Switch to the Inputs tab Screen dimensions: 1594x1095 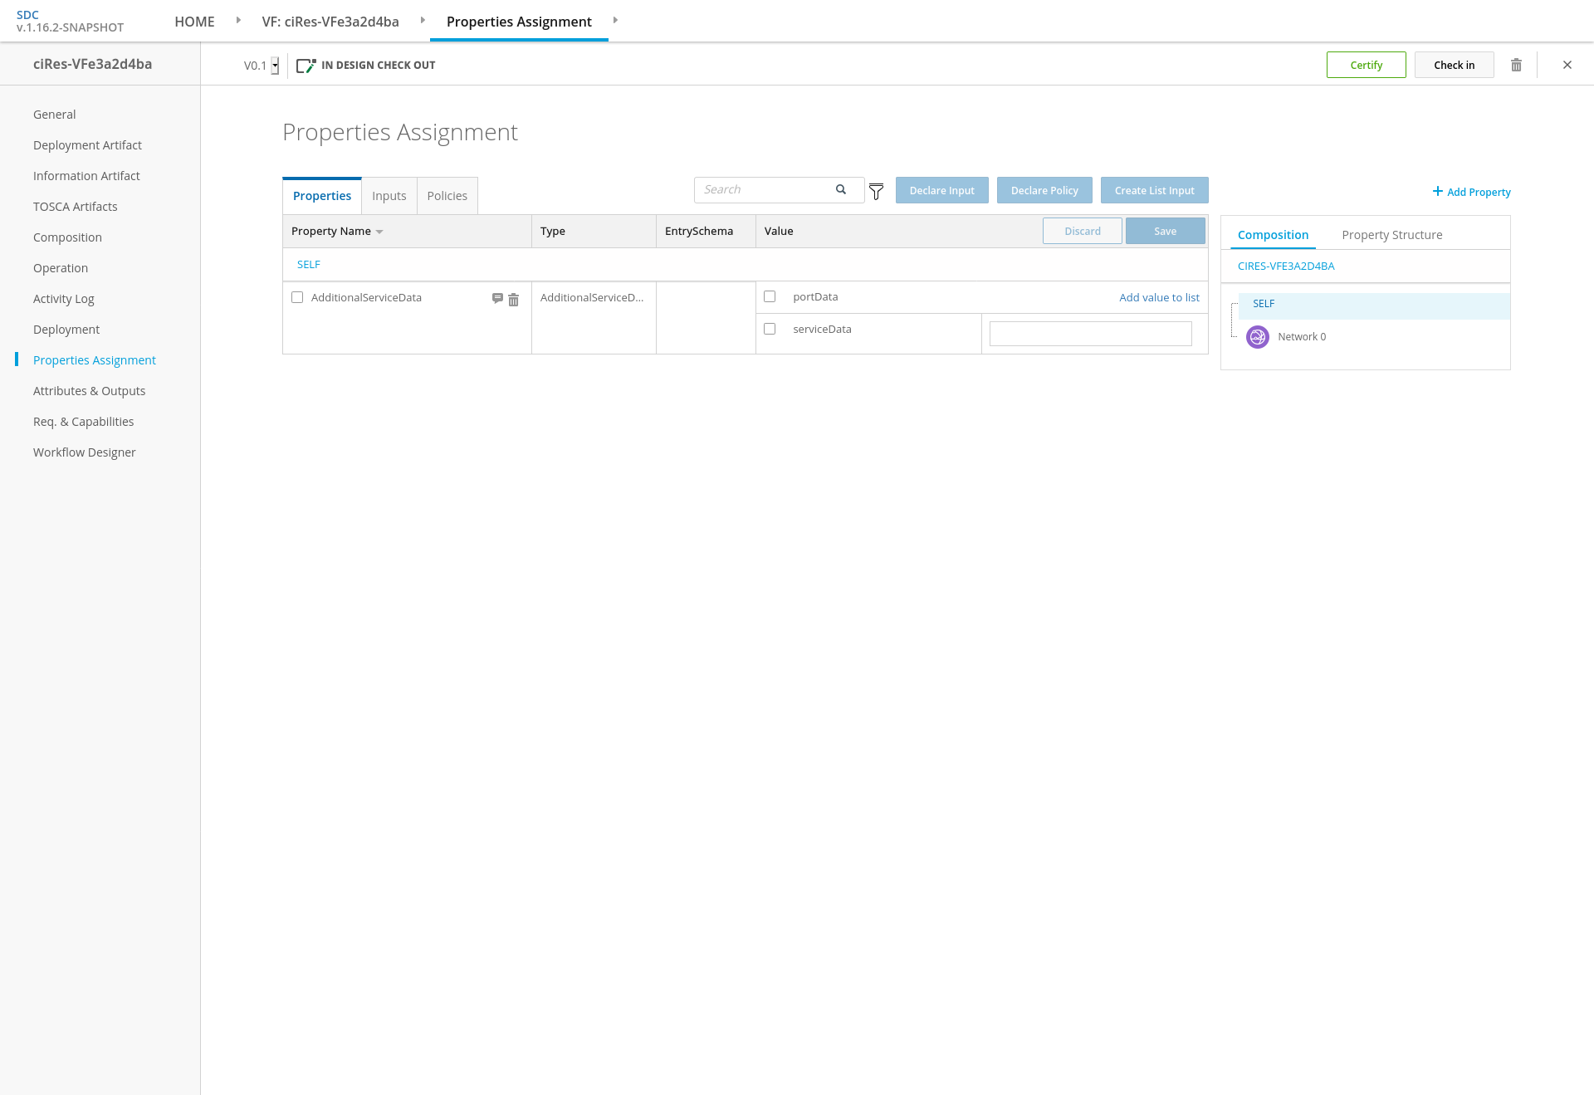pos(389,196)
